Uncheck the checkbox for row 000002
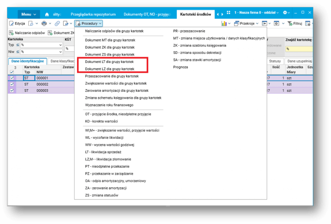 (12, 84)
